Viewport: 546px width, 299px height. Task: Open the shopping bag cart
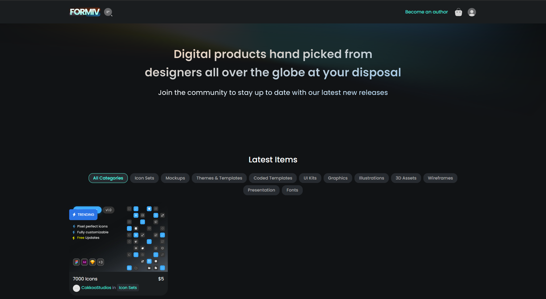tap(459, 12)
